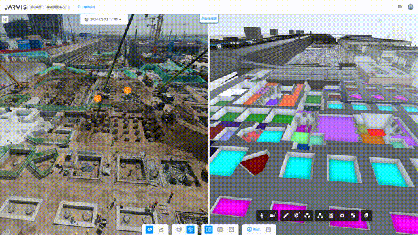Click the blue outlined button above the divider
The image size is (418, 235).
pos(209,19)
